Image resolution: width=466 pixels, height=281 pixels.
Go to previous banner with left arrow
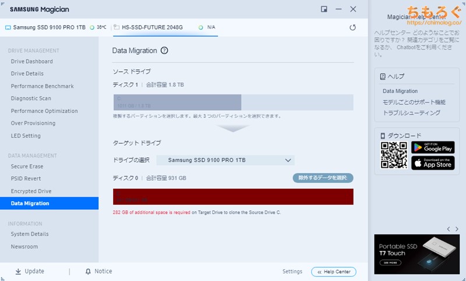click(x=448, y=229)
